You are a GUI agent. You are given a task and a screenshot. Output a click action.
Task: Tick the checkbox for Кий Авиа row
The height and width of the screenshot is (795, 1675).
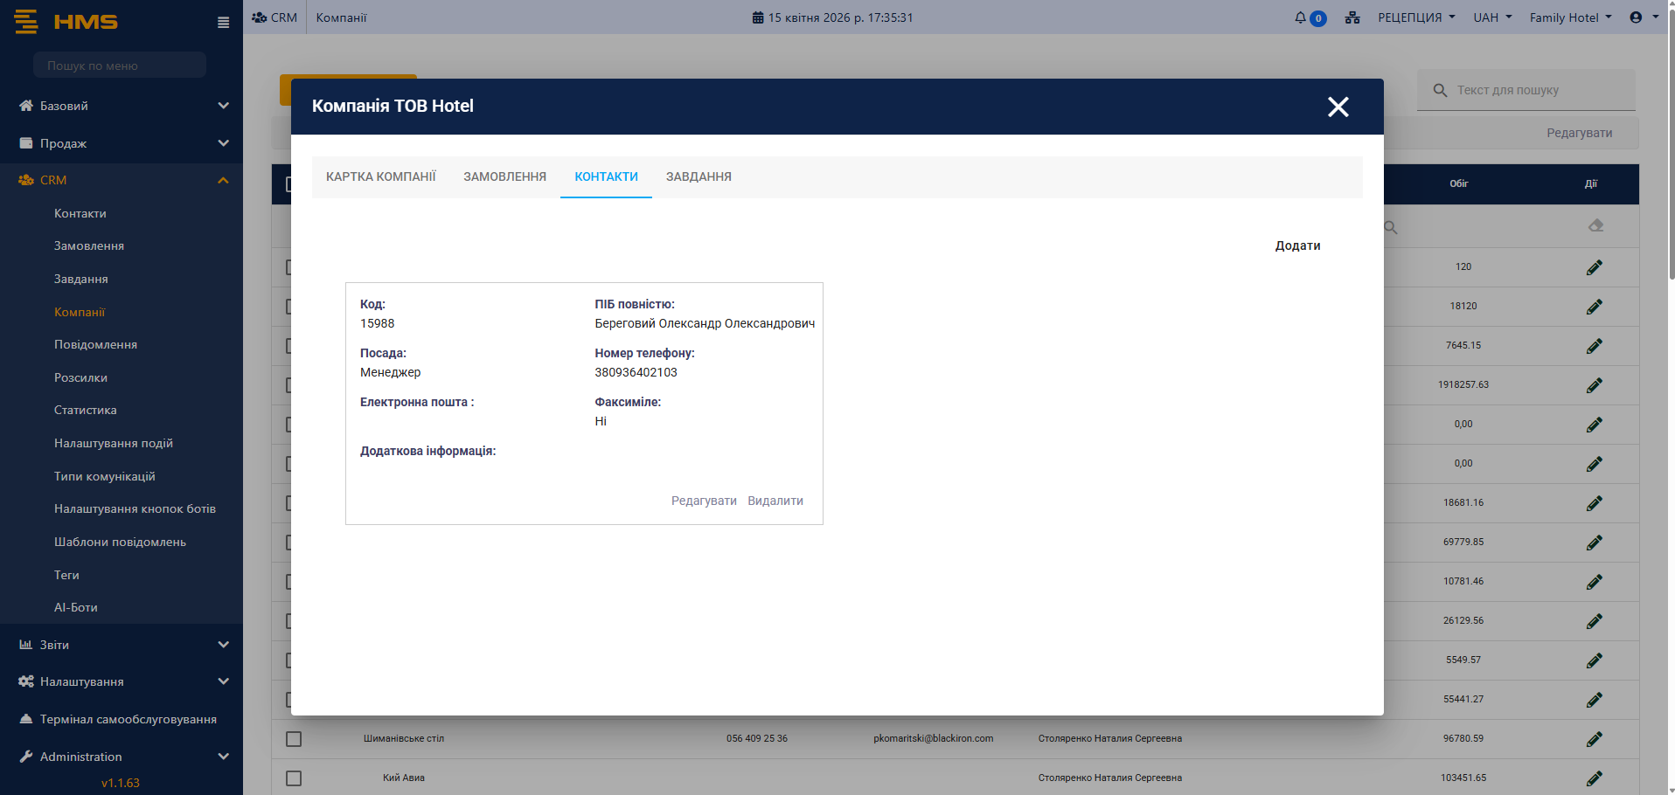(x=294, y=778)
